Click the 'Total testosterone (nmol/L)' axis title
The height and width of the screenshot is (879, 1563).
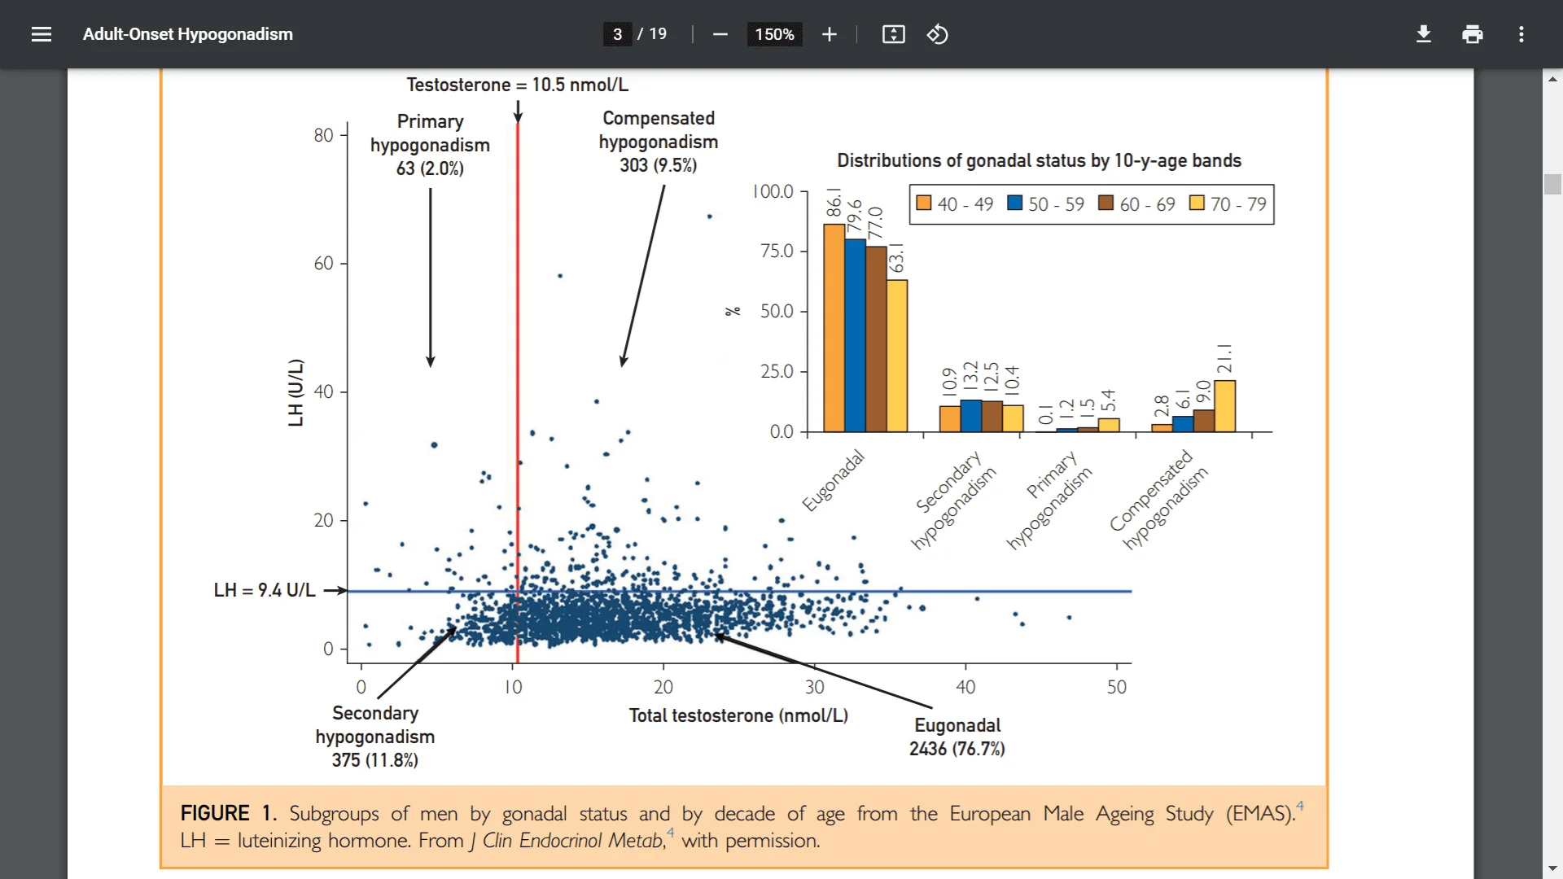point(738,715)
